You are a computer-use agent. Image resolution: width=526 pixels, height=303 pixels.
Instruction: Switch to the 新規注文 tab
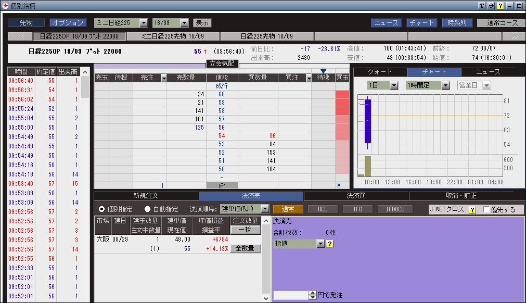click(146, 196)
